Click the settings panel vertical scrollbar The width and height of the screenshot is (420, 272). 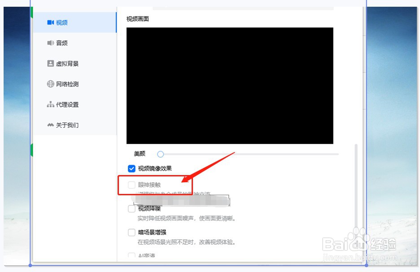[356, 187]
